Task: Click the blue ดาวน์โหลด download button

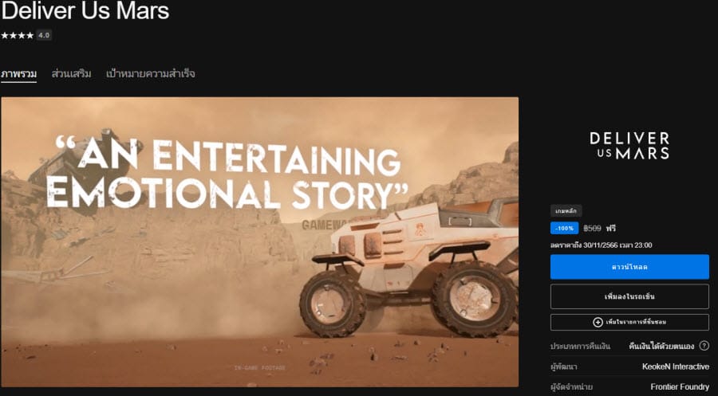Action: pyautogui.click(x=629, y=267)
